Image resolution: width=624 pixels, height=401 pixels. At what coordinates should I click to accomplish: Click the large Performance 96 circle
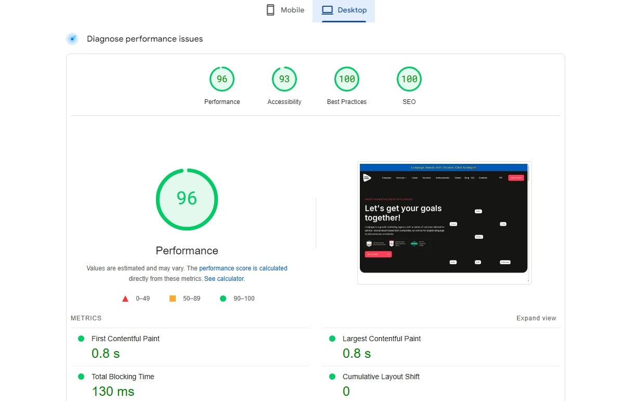187,199
